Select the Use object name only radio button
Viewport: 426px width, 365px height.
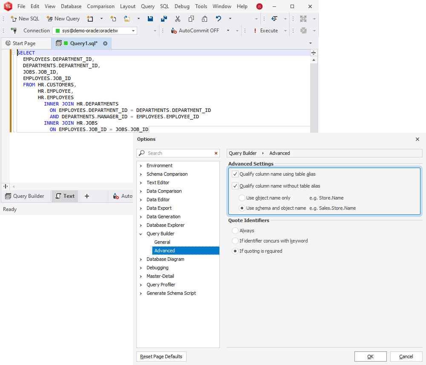tap(242, 198)
